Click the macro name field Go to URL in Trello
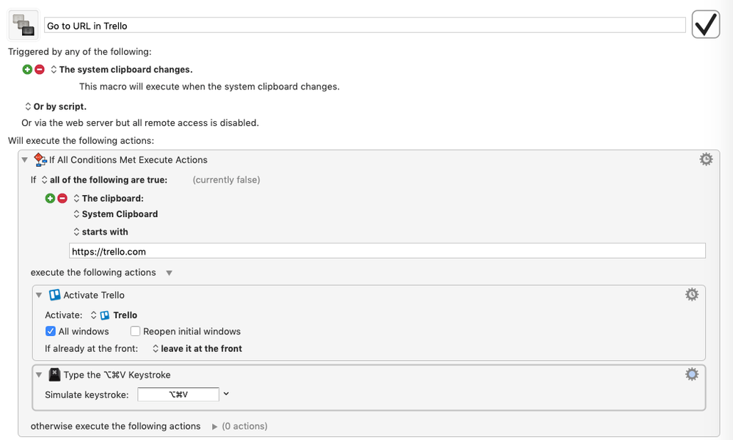Viewport: 733px width, 440px height. point(365,26)
